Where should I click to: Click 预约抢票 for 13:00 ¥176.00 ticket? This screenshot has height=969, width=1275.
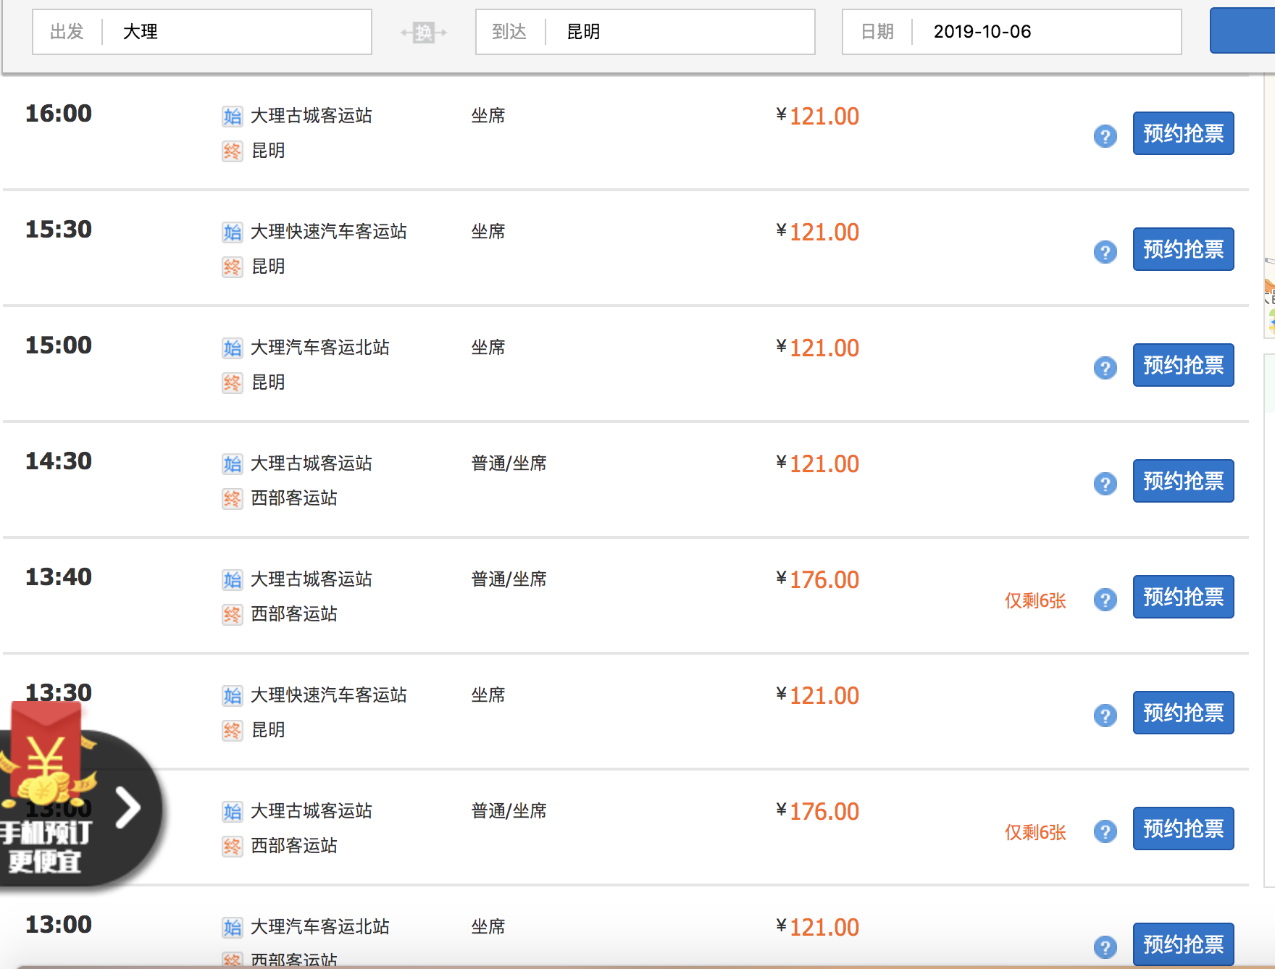tap(1183, 829)
